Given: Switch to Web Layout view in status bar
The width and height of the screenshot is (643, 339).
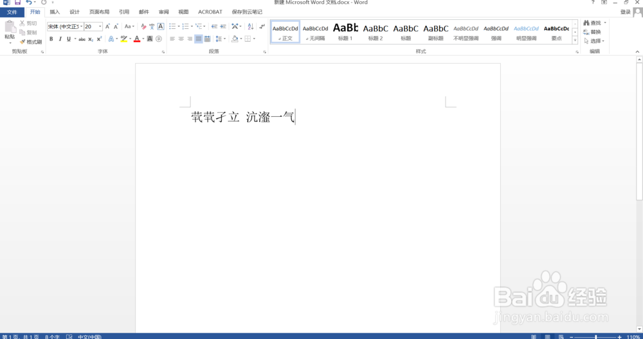Looking at the screenshot, I should click(561, 336).
